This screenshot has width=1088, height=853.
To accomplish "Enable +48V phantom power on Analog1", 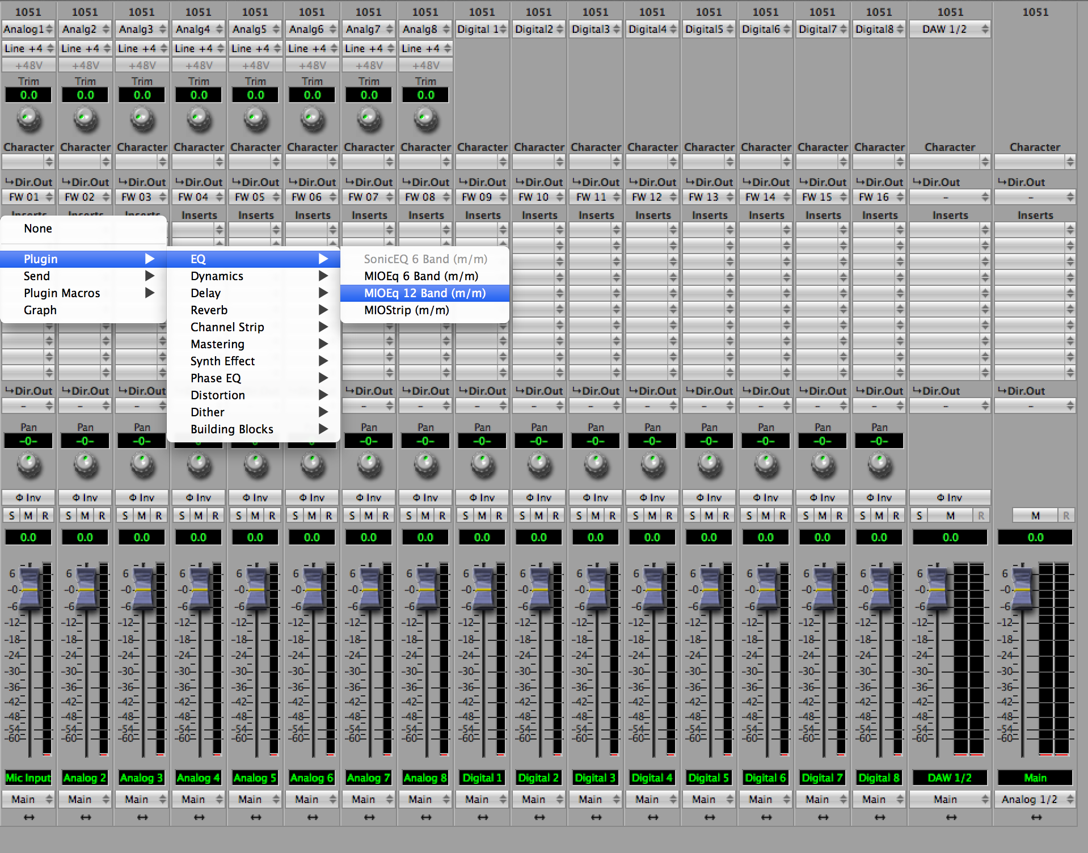I will [28, 65].
